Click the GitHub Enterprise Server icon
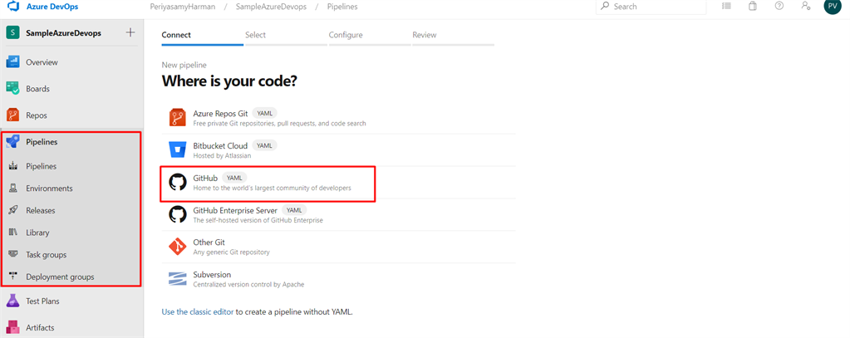 [177, 214]
